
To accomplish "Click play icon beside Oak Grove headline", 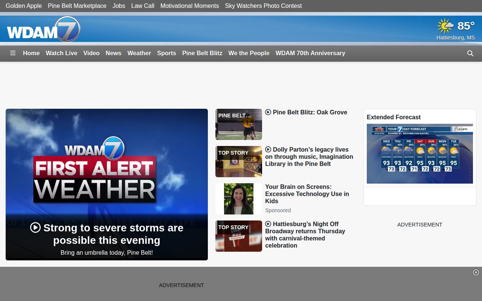I will point(268,112).
